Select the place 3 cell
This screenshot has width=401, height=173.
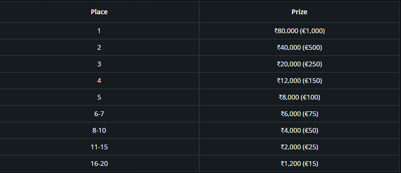99,64
